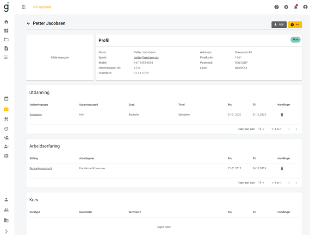This screenshot has height=235, width=310.
Task: Delete the Personlig assistent work row
Action: (x=282, y=169)
